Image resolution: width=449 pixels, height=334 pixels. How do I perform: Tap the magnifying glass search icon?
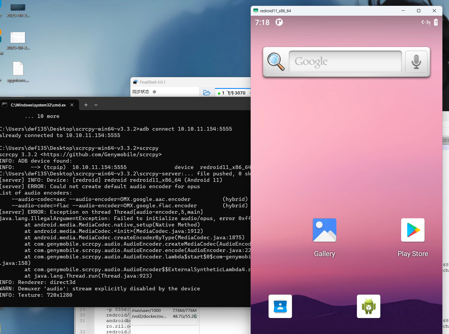pos(276,61)
